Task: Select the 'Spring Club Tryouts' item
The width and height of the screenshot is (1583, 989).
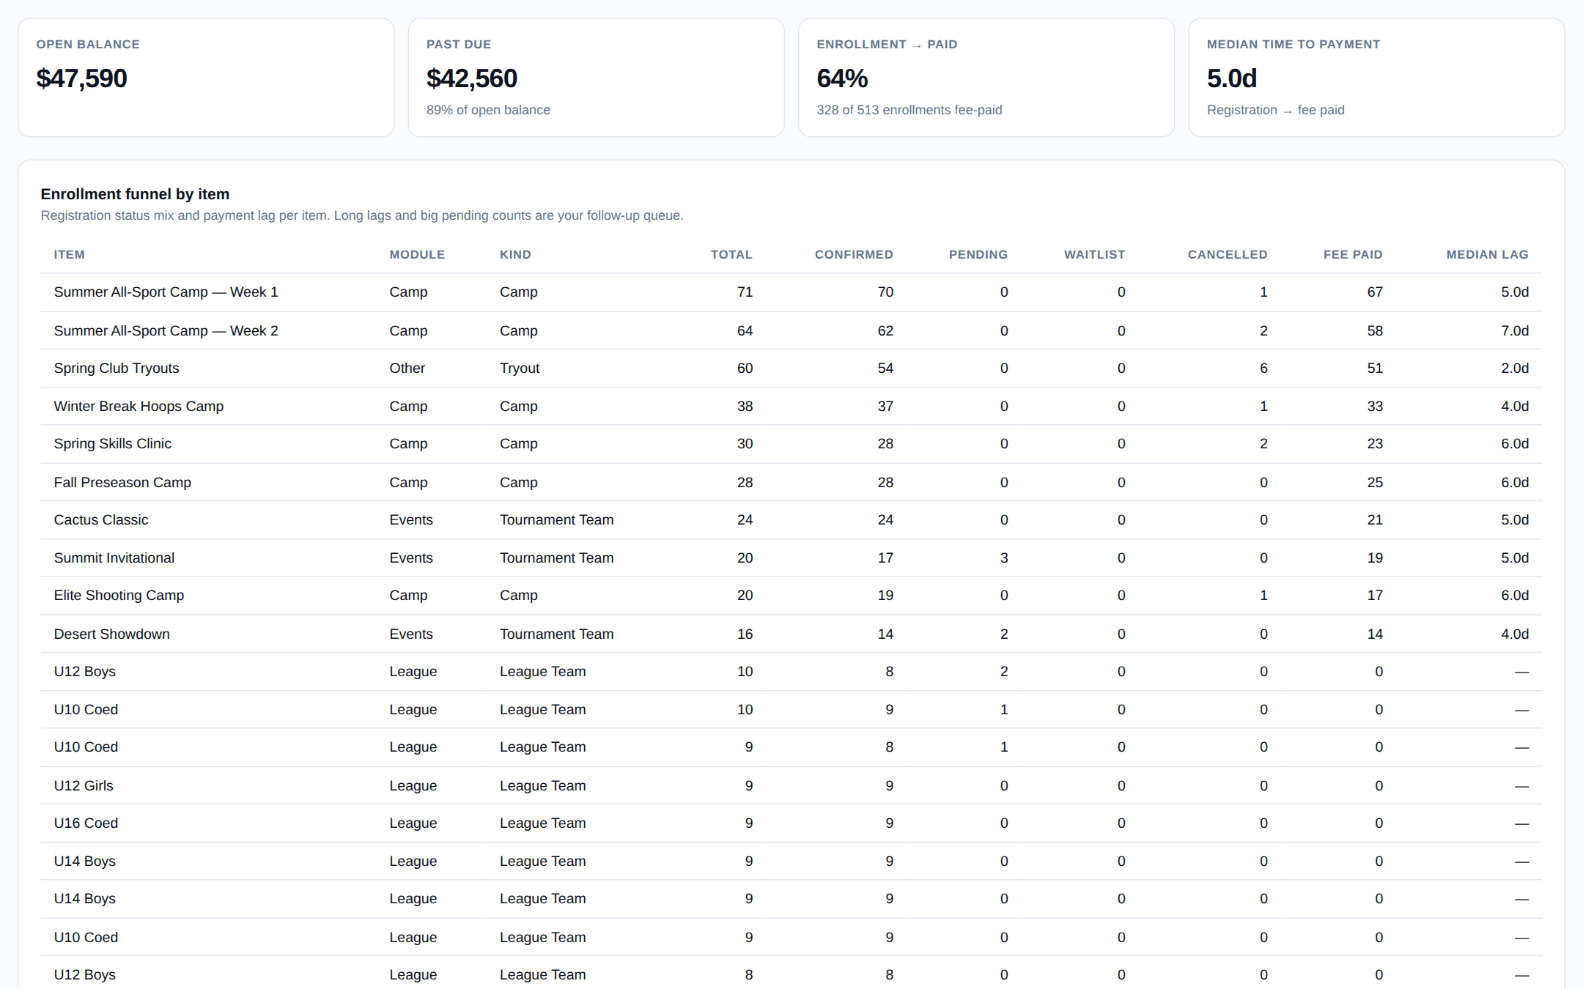Action: pyautogui.click(x=117, y=368)
